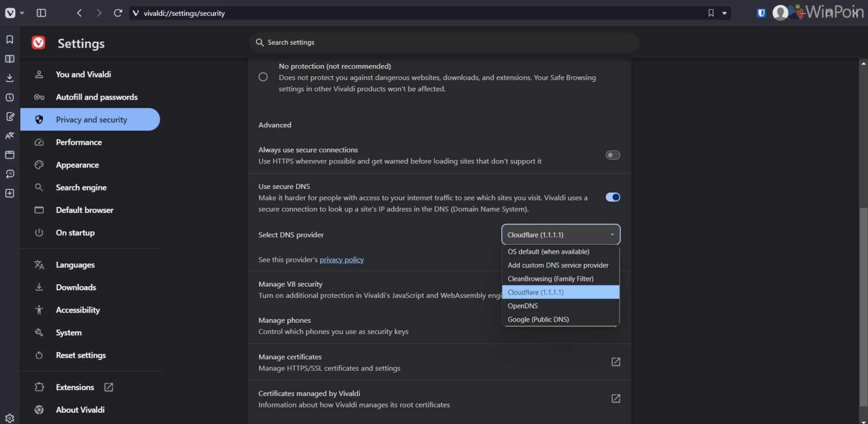Open the Vivaldi menu logo button
Viewport: 868px width, 424px height.
click(10, 12)
